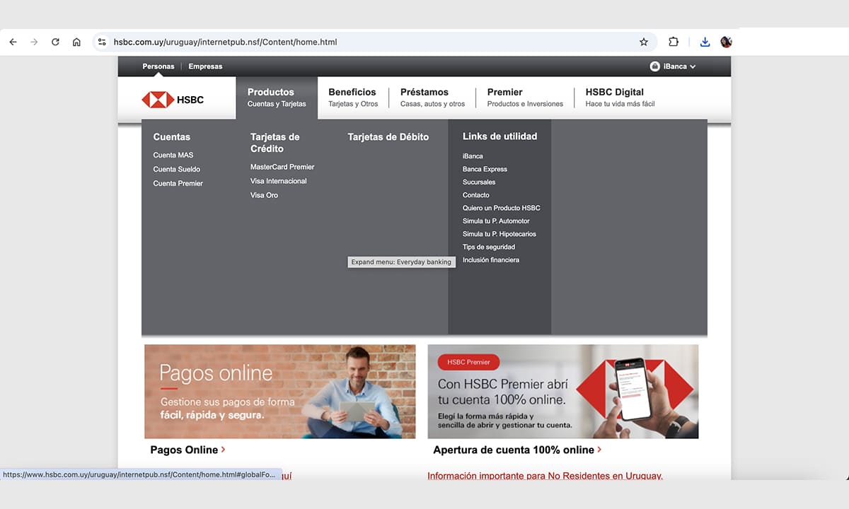The height and width of the screenshot is (509, 849).
Task: Open Cuenta MAS link
Action: point(173,155)
